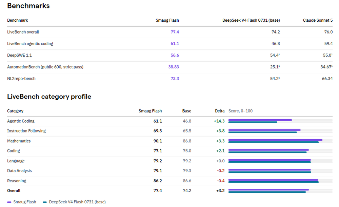339x207 pixels.
Task: Click the 54.2 DeepSeek NL2repo value
Action: coord(275,79)
